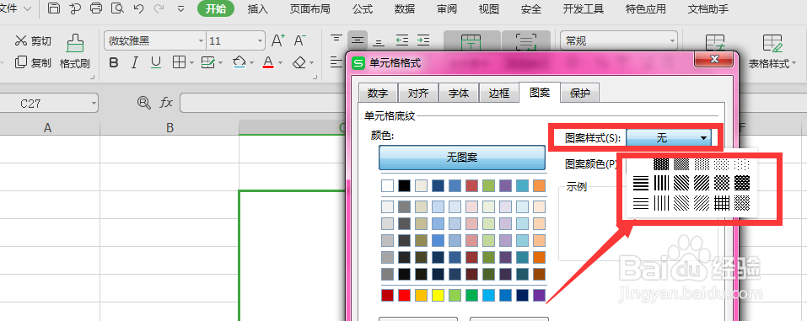Open the Data (数据) ribbon tab

pos(405,8)
